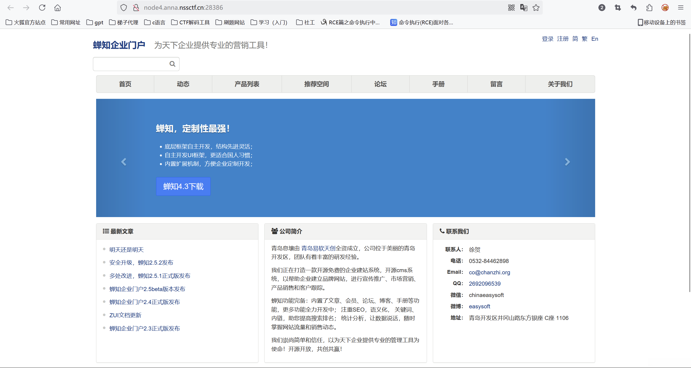
Task: Open the extensions puzzle icon
Action: 649,8
